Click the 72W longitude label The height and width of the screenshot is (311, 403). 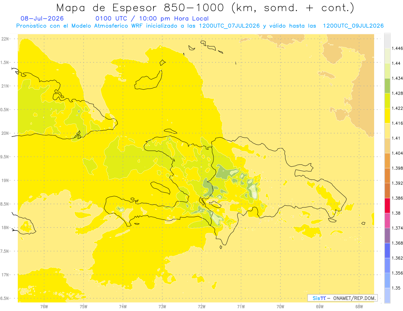pyautogui.click(x=201, y=307)
